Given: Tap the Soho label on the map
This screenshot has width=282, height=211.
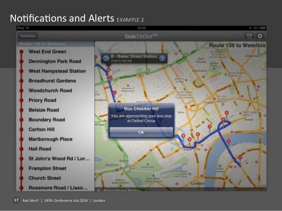Looking at the screenshot, I should pyautogui.click(x=181, y=112).
